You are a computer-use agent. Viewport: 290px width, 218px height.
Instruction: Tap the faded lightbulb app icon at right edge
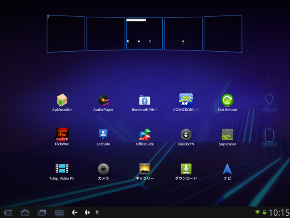(269, 103)
